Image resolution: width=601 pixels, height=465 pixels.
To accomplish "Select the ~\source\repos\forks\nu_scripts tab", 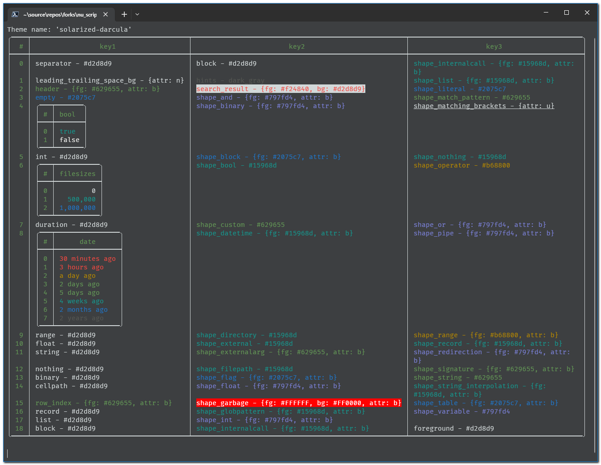I will click(x=60, y=14).
